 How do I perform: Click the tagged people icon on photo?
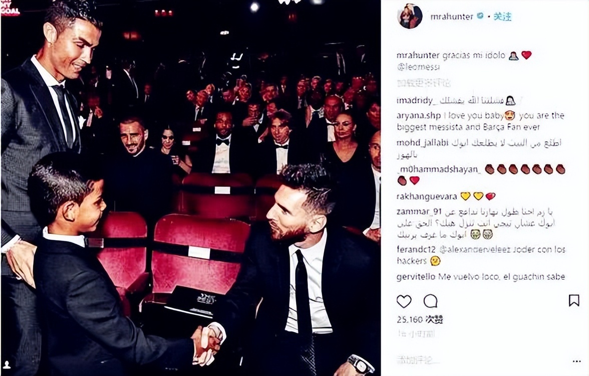tap(7, 365)
